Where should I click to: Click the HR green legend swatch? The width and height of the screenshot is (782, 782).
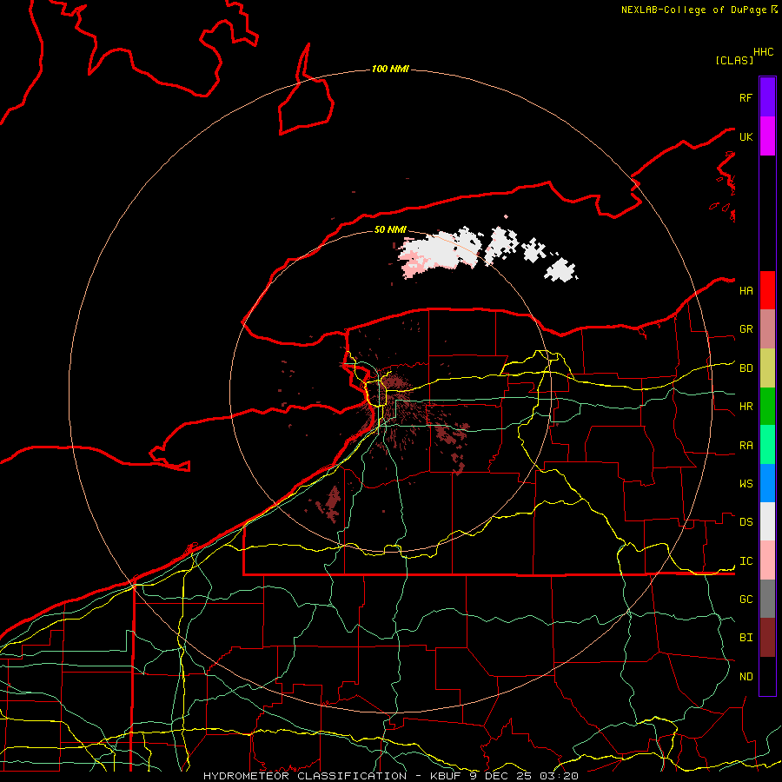point(767,407)
